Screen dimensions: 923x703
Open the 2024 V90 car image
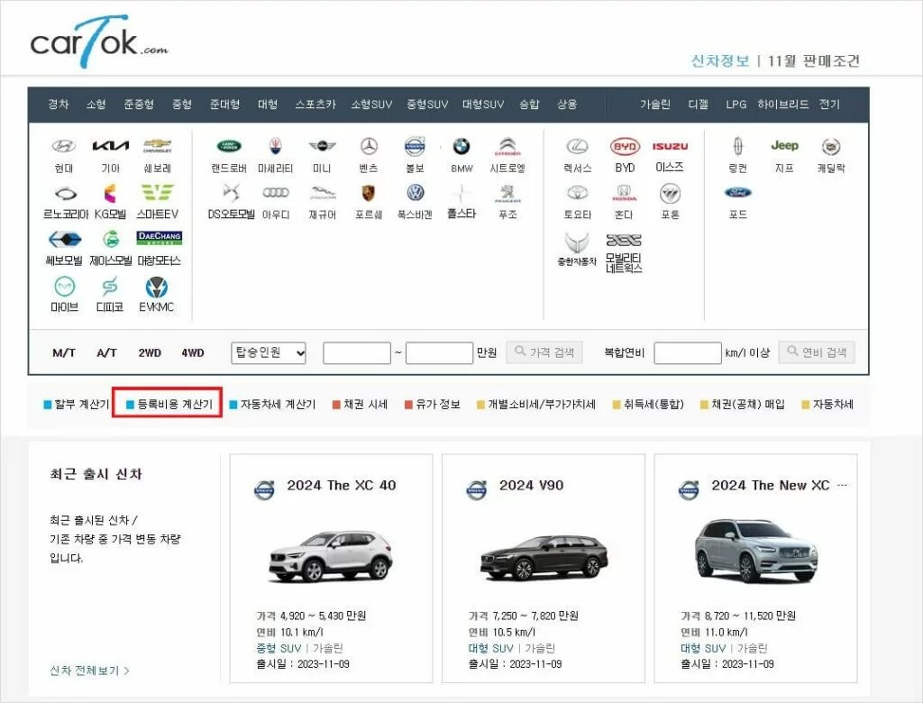(544, 557)
